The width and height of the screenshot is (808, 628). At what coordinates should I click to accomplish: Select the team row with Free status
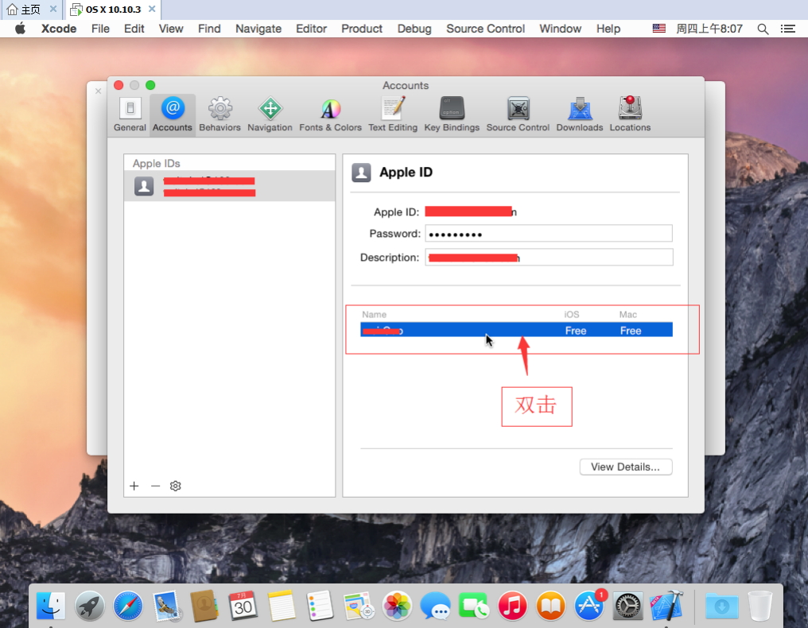pyautogui.click(x=516, y=330)
